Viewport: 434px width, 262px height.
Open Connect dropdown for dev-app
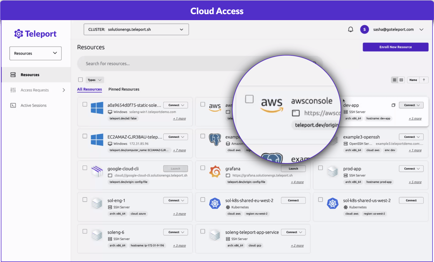(411, 105)
